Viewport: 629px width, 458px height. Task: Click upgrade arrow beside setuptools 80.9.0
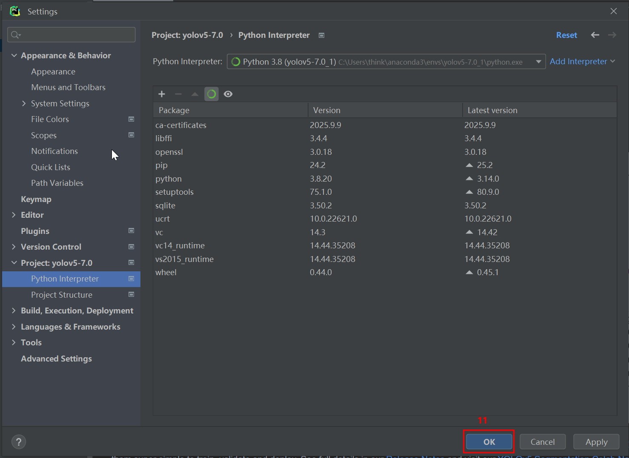(x=469, y=192)
